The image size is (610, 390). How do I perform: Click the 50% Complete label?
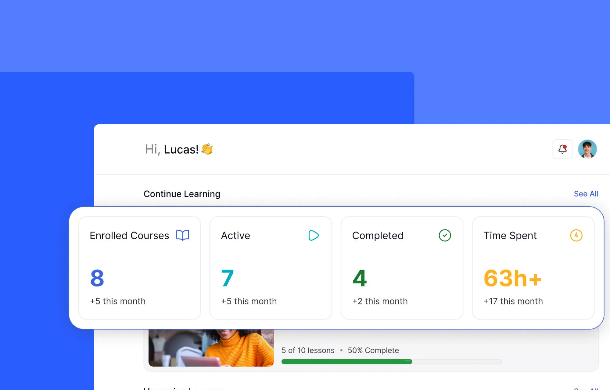[x=374, y=350]
